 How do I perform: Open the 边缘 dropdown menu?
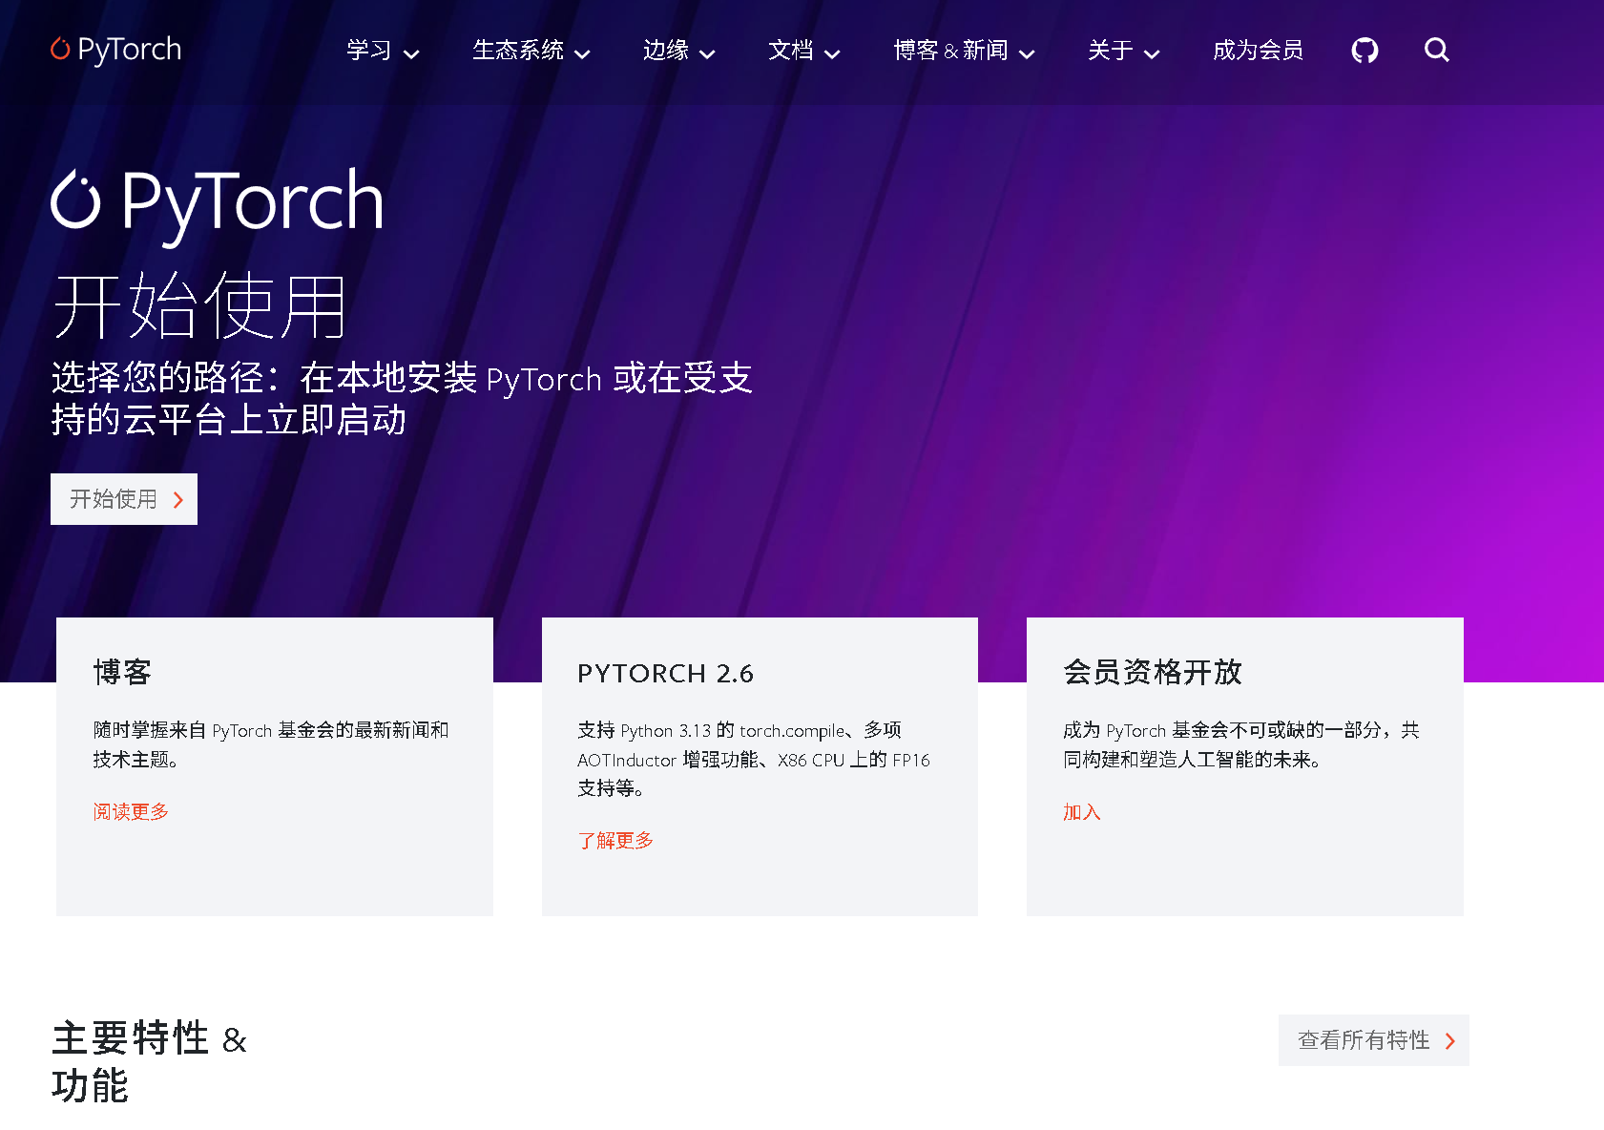(x=677, y=52)
